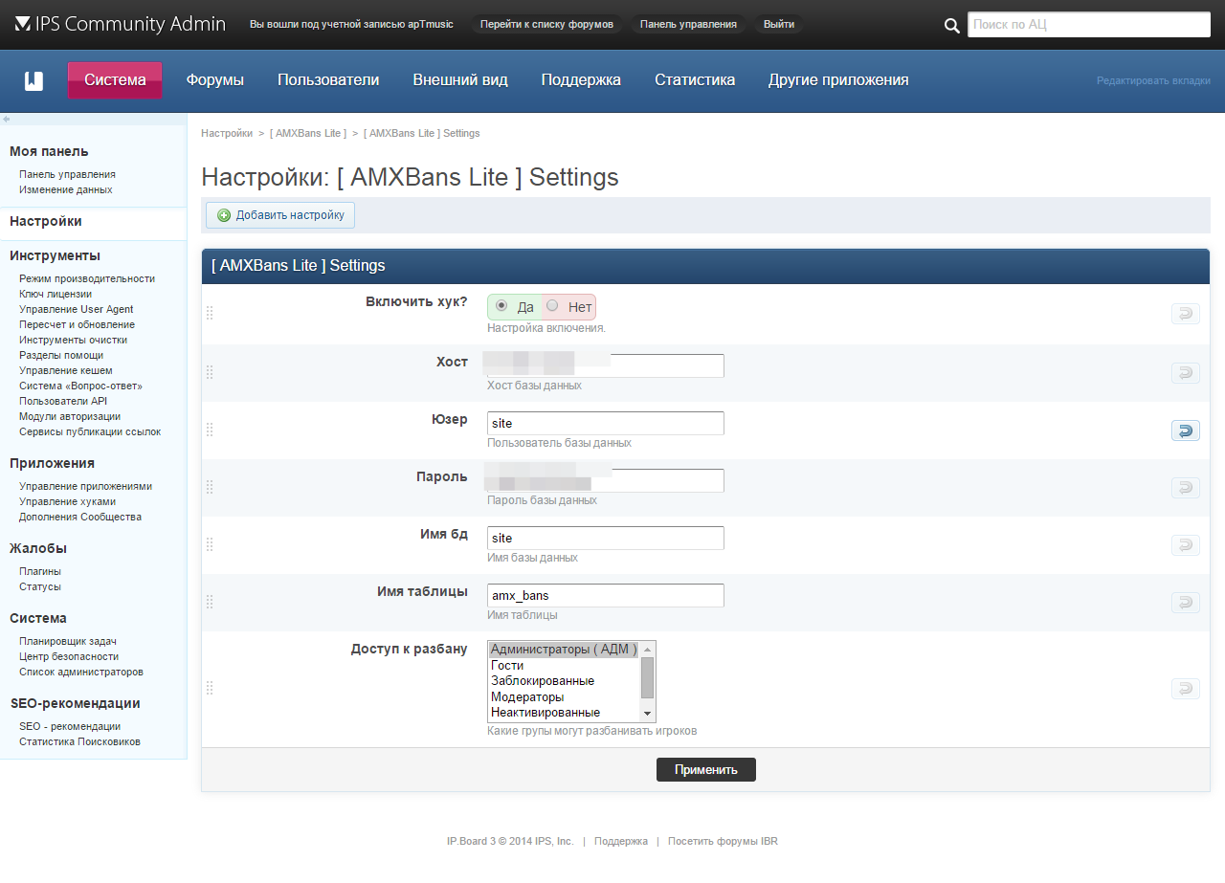Click the 'Юзер' input field
1225x883 pixels.
tap(606, 423)
